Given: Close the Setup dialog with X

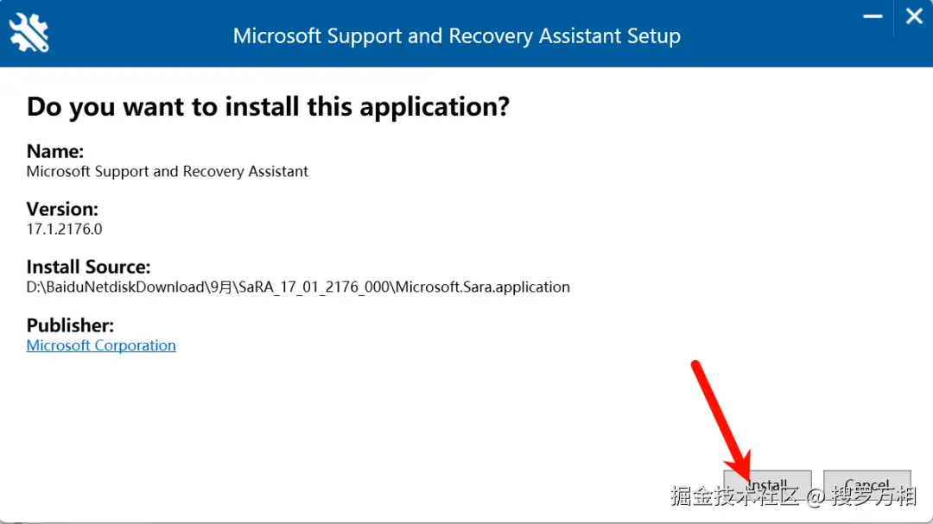Looking at the screenshot, I should (914, 16).
